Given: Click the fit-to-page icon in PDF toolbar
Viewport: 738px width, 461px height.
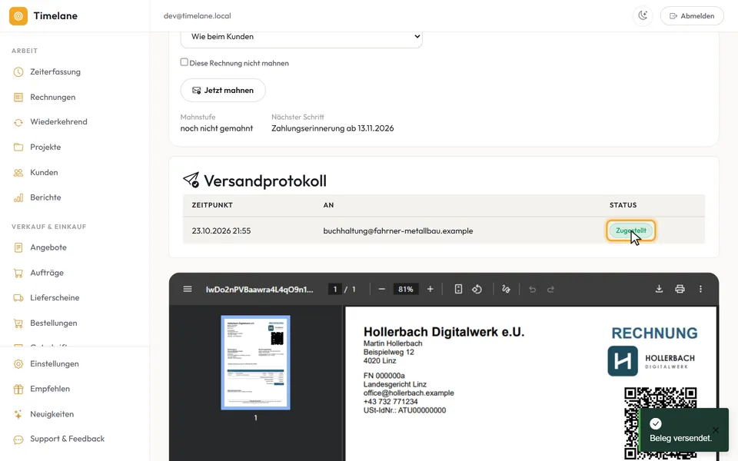Looking at the screenshot, I should point(458,289).
